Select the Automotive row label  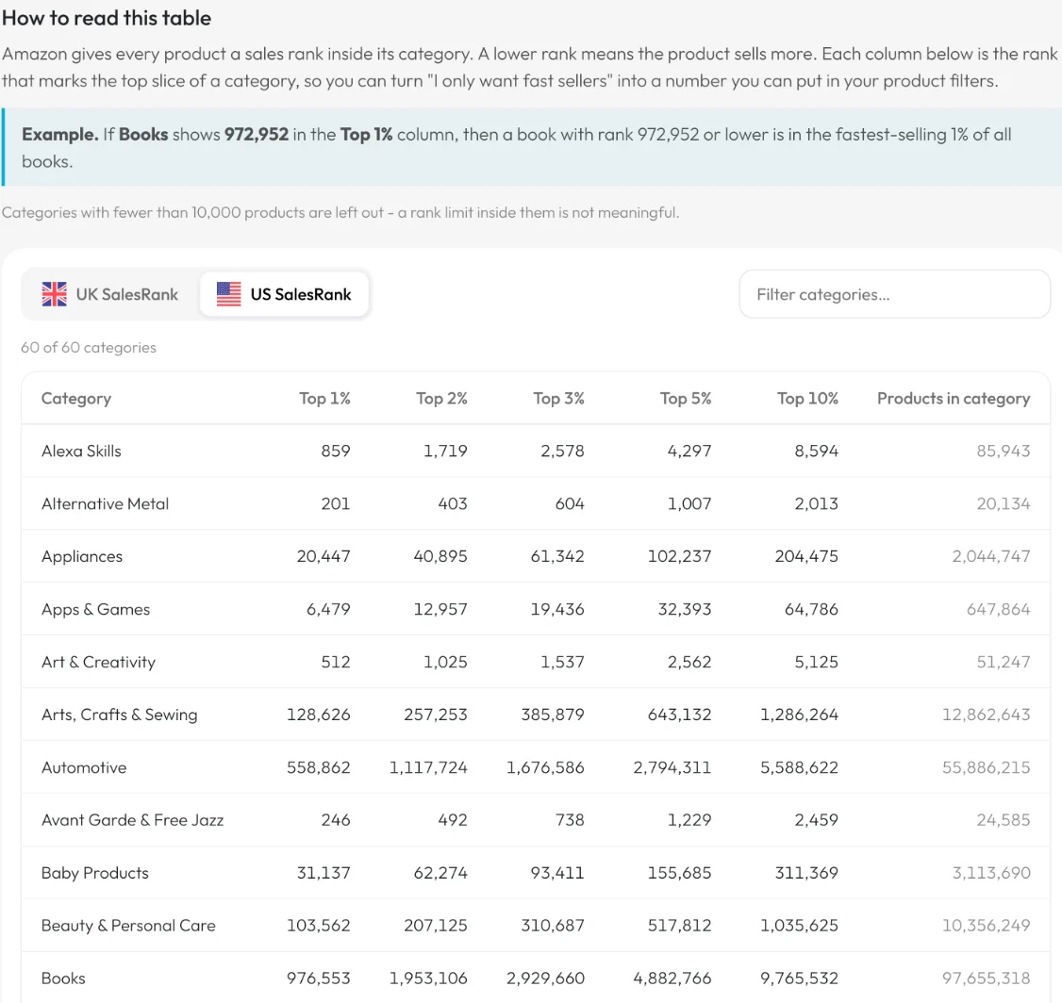point(84,767)
